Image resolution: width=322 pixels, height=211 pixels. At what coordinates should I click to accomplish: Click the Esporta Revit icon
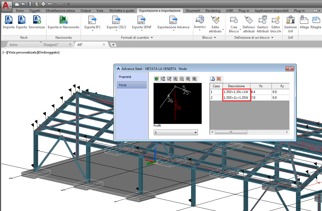coord(22,20)
